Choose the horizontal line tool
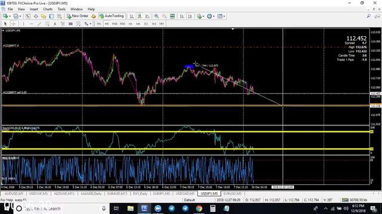The height and width of the screenshot is (214, 382). [x=32, y=24]
